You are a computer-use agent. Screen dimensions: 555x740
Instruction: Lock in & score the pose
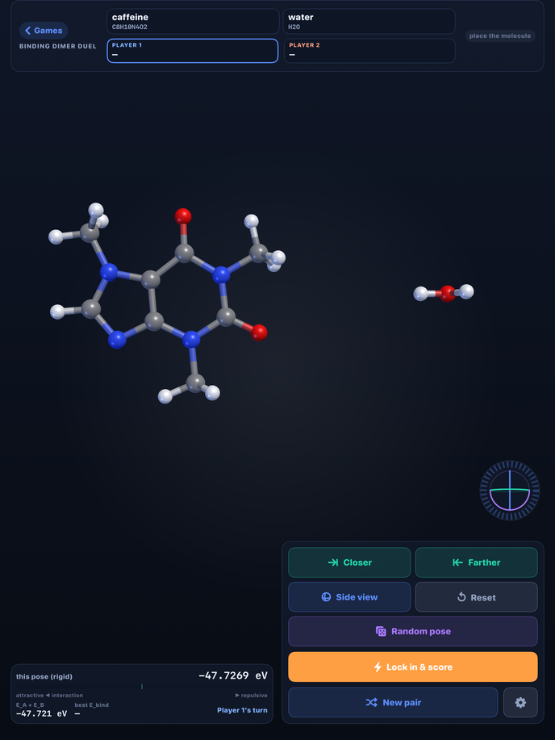click(413, 667)
